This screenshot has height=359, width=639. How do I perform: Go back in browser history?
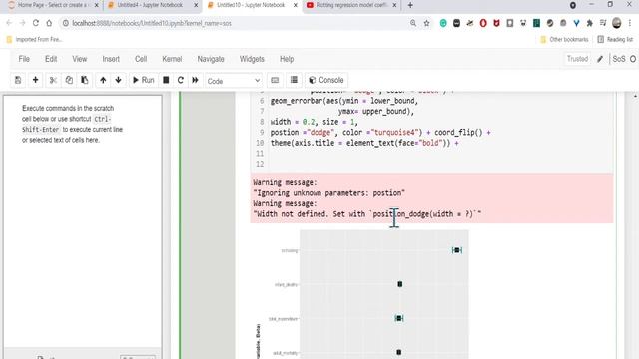point(9,23)
